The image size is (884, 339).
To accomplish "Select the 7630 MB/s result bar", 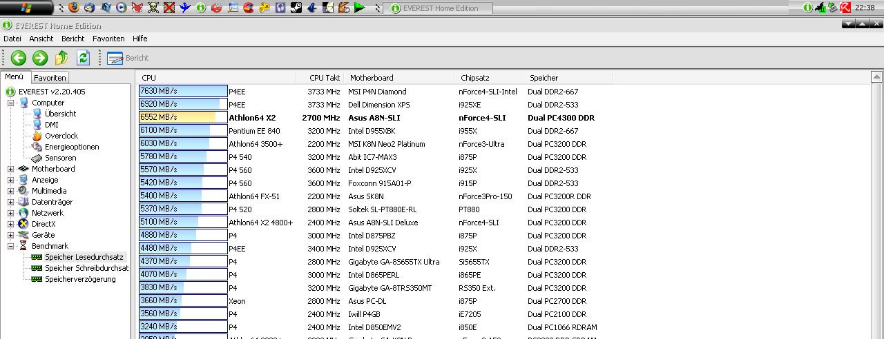I will pos(183,91).
